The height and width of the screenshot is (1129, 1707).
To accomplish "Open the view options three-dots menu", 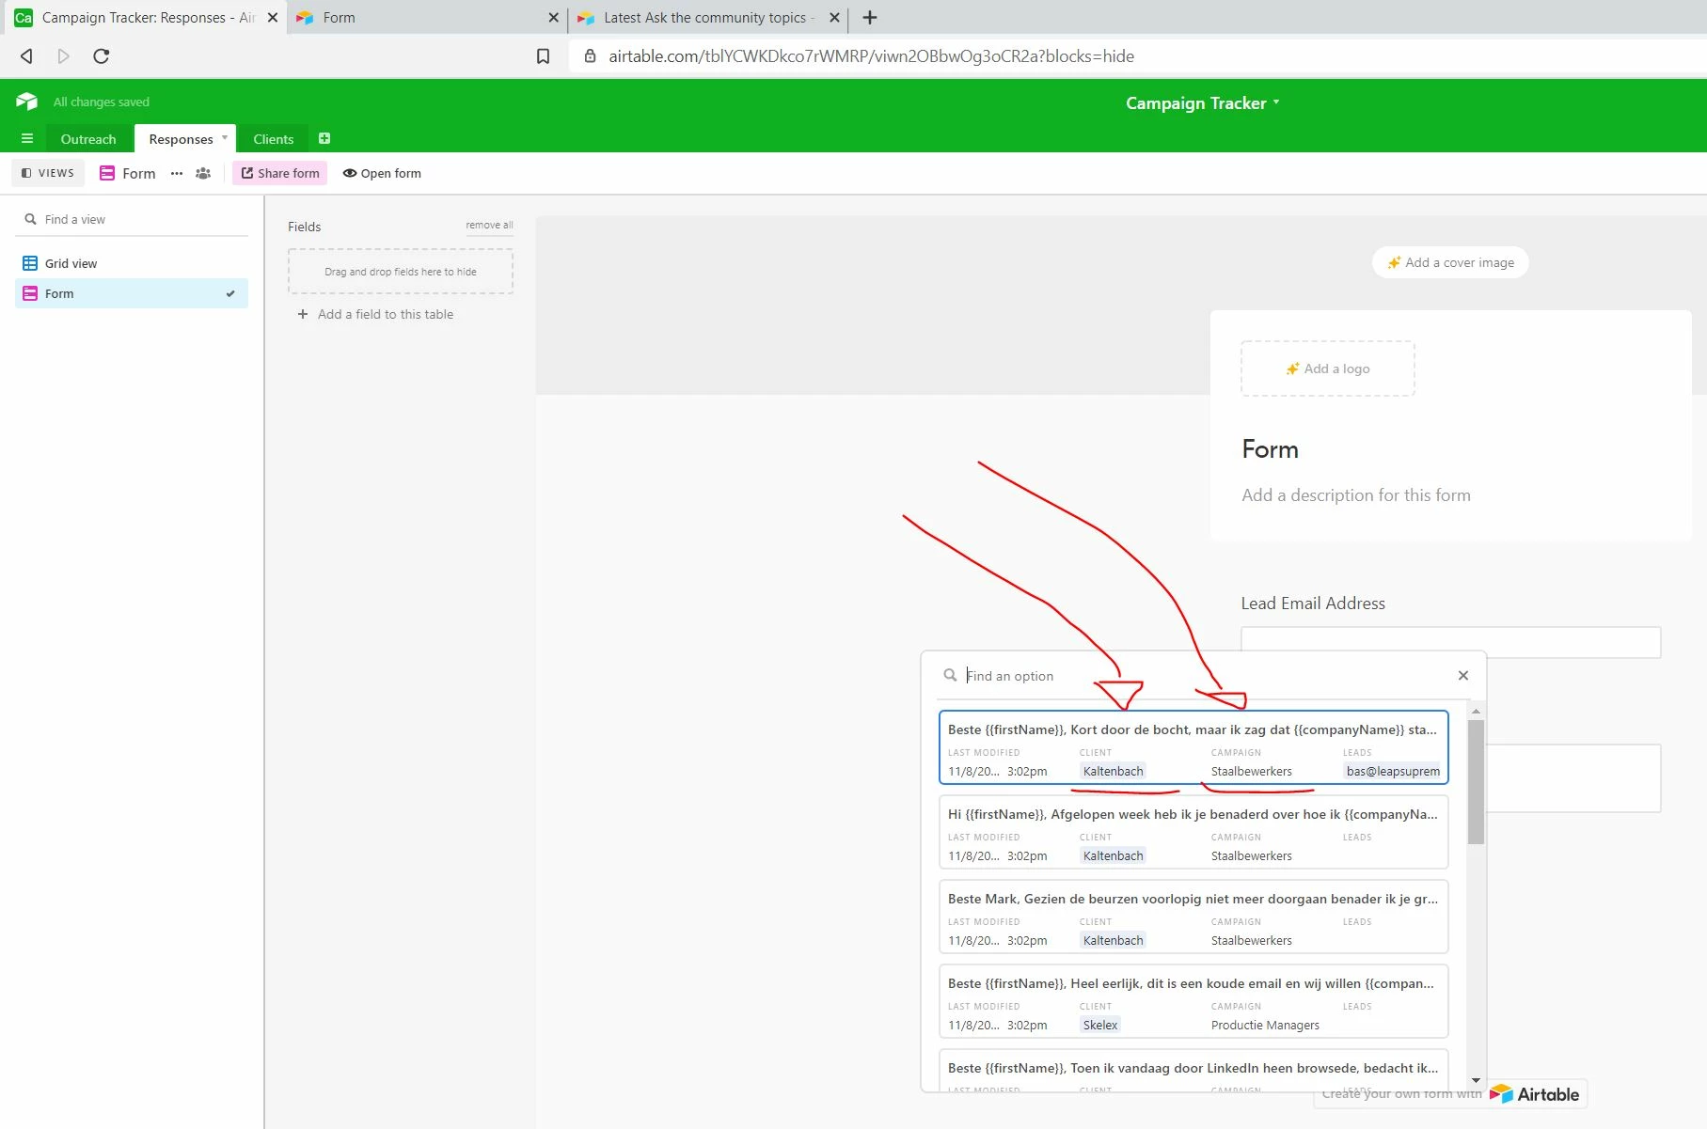I will click(x=177, y=173).
